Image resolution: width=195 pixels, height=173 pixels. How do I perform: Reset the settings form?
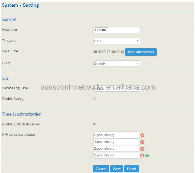[131, 169]
